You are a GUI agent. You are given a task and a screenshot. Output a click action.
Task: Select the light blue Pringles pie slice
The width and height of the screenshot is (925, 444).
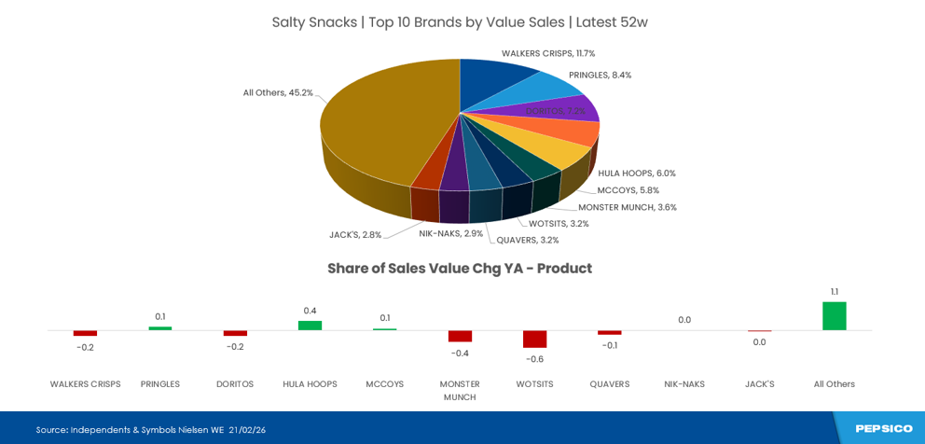pos(545,91)
